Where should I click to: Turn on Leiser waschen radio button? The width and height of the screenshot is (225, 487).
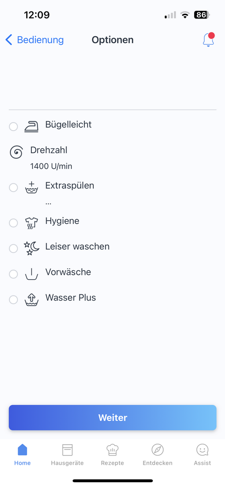(13, 248)
